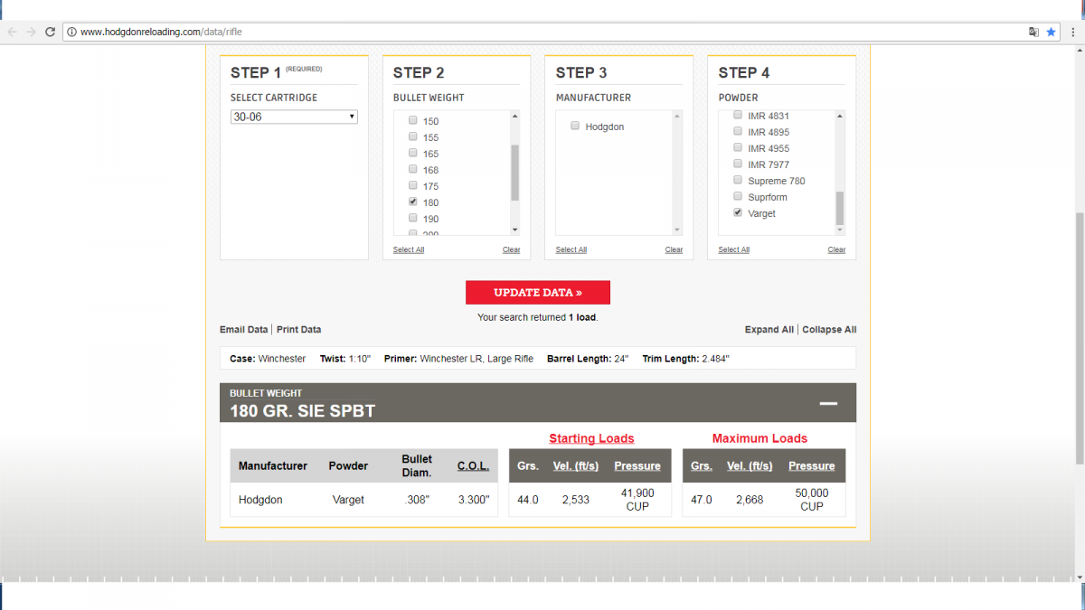Click the 44.0 starting grains value
Image resolution: width=1085 pixels, height=610 pixels.
[528, 500]
